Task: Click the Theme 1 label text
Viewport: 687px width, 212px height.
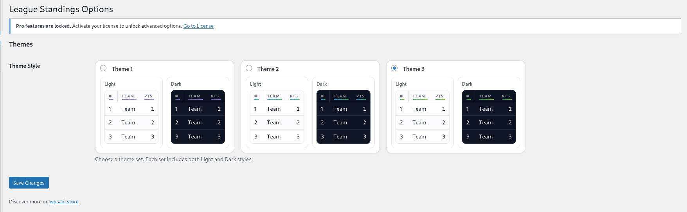Action: coord(122,69)
